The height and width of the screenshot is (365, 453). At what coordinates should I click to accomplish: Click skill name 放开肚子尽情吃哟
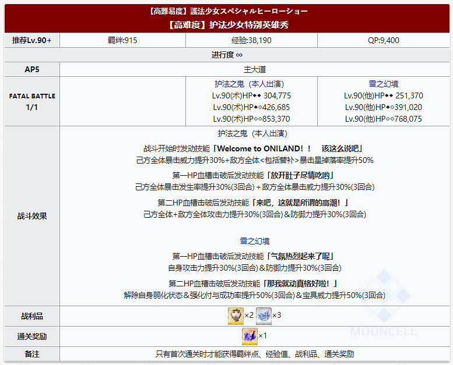[x=300, y=175]
